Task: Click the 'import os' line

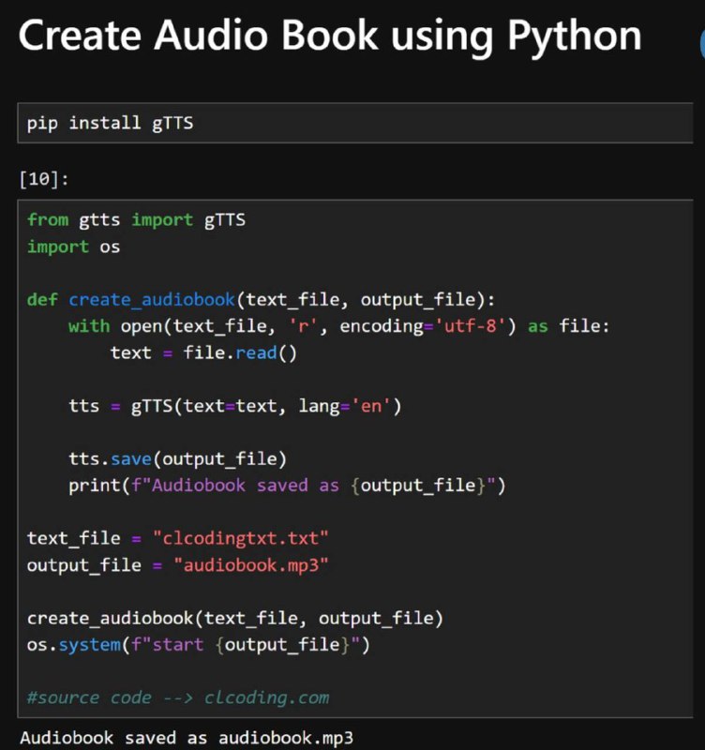Action: coord(74,247)
